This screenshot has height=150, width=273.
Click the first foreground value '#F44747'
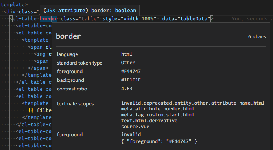[x=131, y=71]
